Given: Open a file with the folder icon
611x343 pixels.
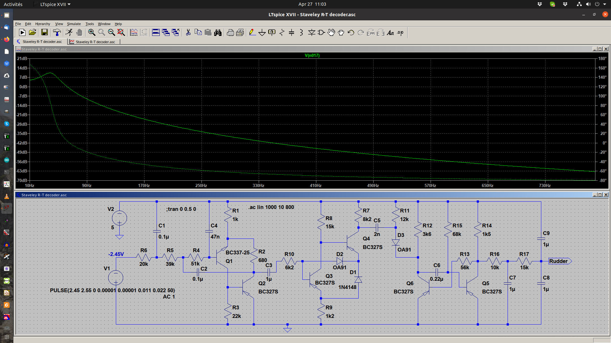Looking at the screenshot, I should [32, 32].
